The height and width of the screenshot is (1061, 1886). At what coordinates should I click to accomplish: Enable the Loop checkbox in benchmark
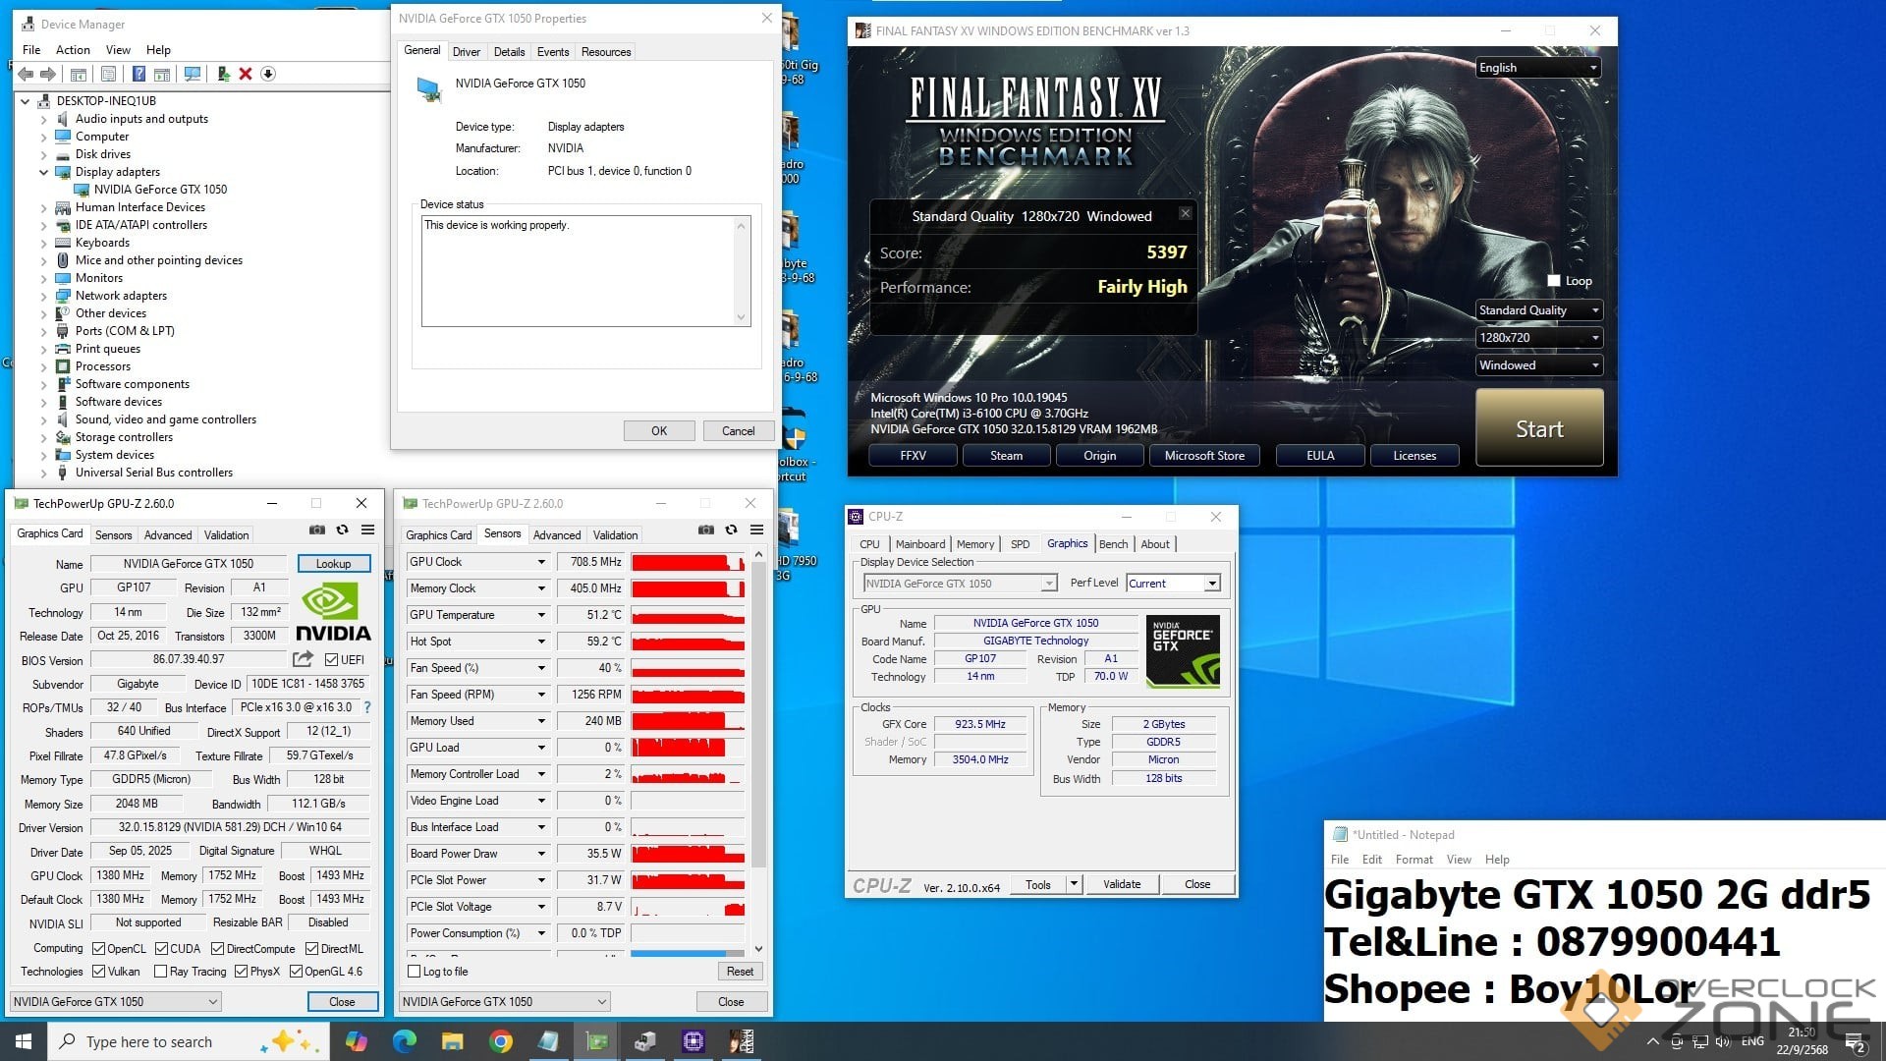pyautogui.click(x=1554, y=281)
